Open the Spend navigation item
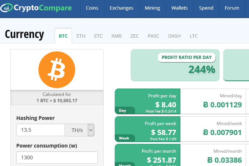The image size is (249, 166). 206,8
